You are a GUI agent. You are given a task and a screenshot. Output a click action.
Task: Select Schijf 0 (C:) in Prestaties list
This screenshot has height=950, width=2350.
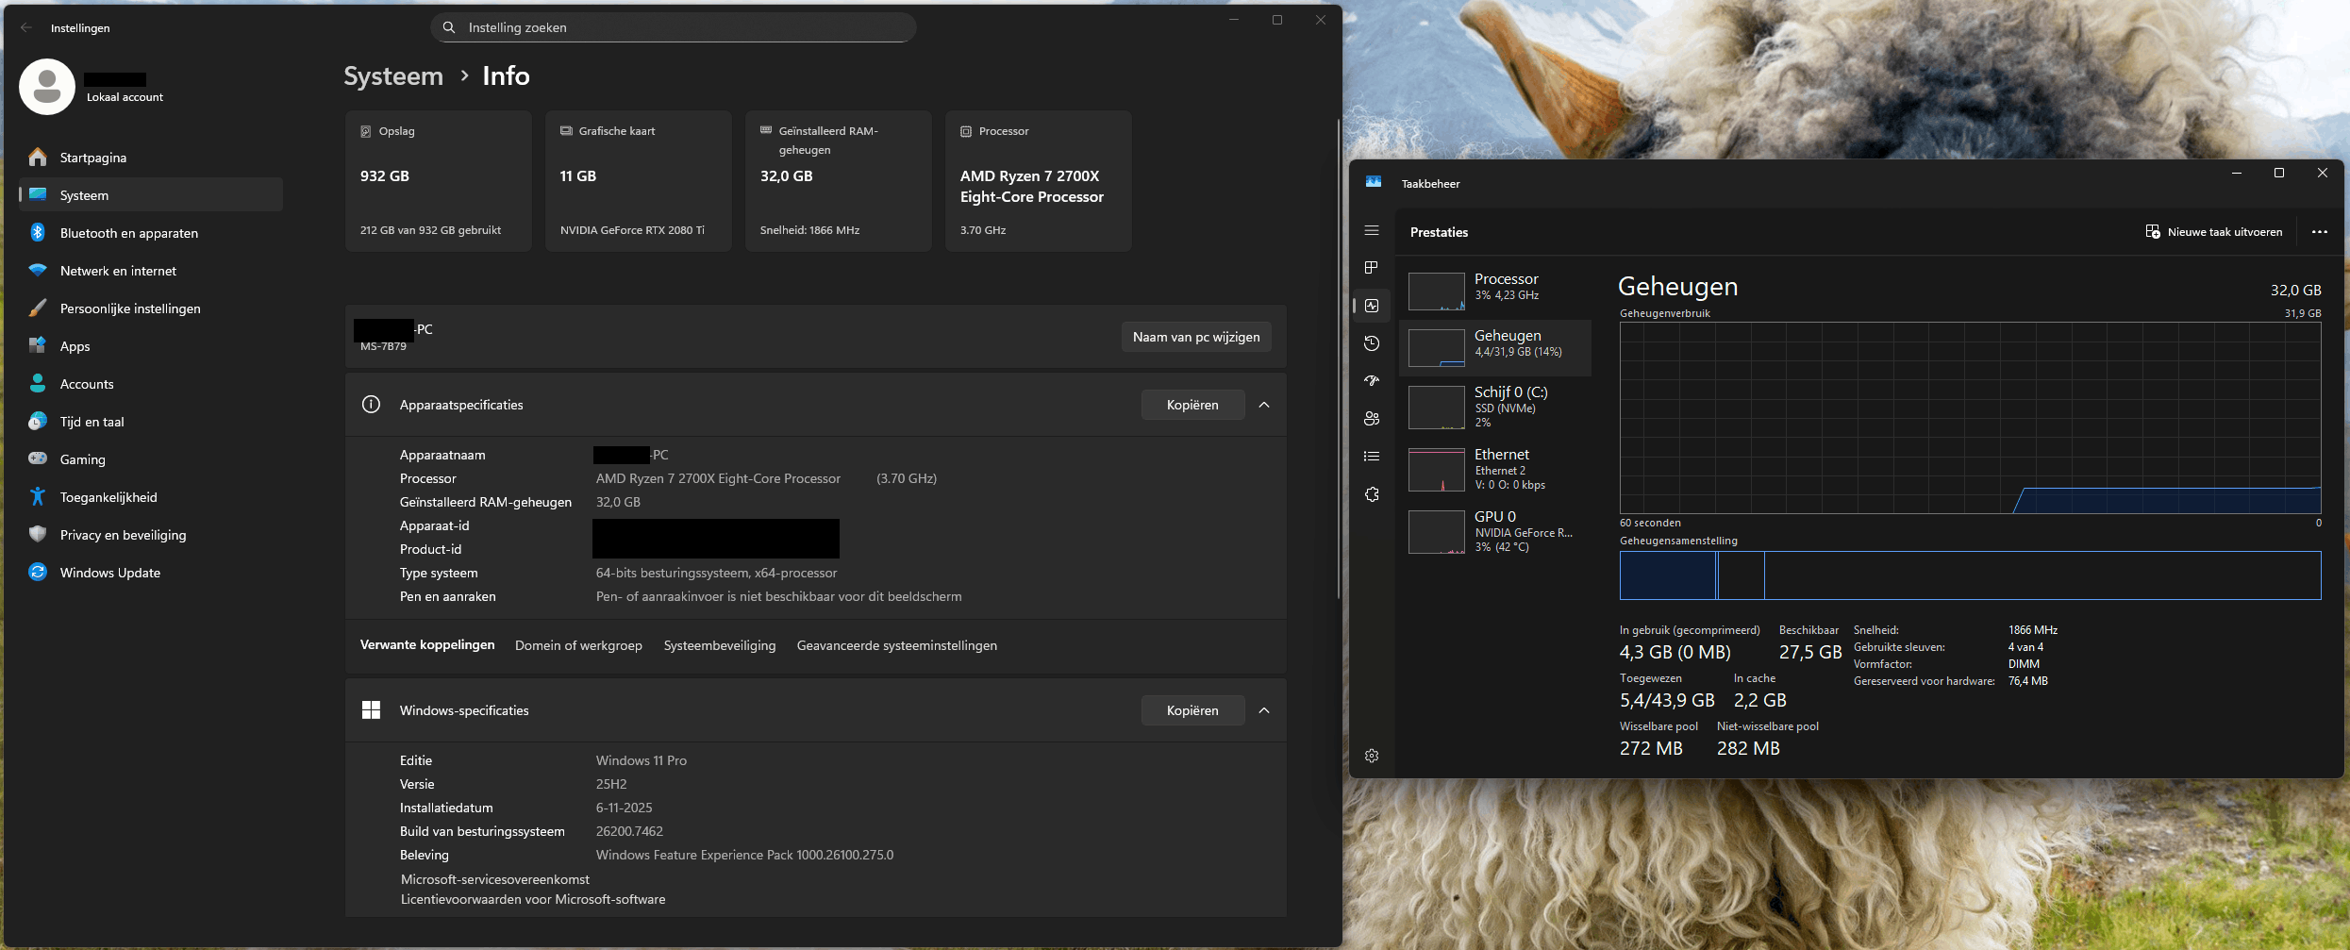click(x=1495, y=408)
